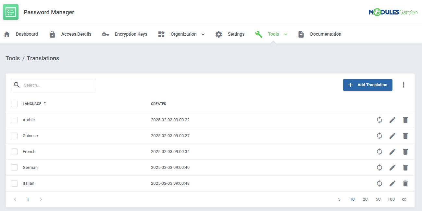Screen dimensions: 422x211
Task: Show 5 entries per page
Action: [x=339, y=199]
